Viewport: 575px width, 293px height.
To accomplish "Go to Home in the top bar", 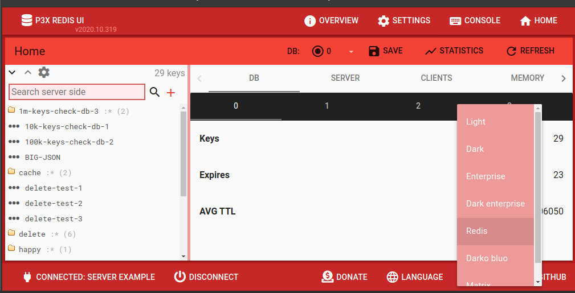I will point(539,20).
